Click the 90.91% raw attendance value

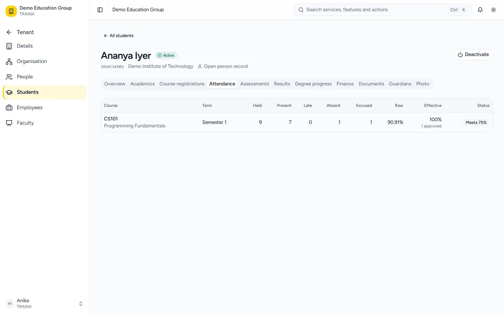point(395,122)
